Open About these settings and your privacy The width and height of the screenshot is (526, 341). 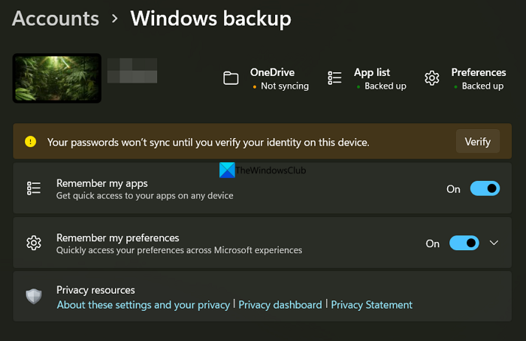click(x=144, y=305)
